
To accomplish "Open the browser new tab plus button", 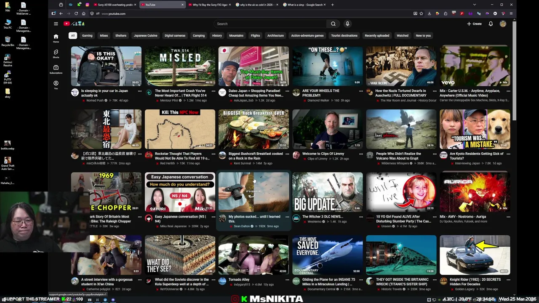I will tap(333, 5).
